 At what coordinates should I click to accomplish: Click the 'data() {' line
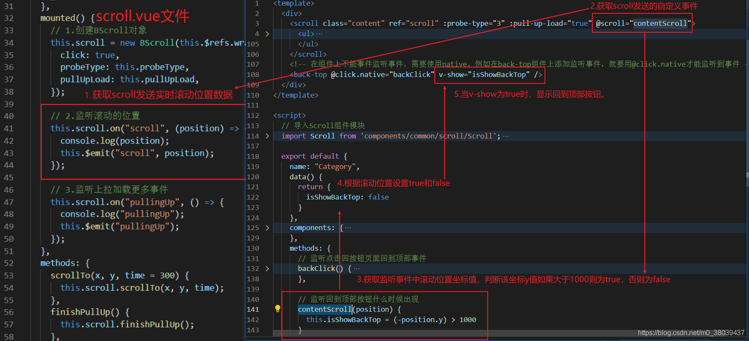pyautogui.click(x=306, y=177)
